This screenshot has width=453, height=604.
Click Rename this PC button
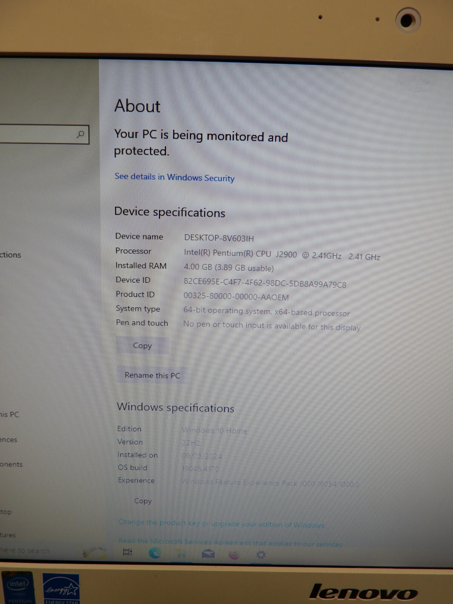click(x=152, y=375)
